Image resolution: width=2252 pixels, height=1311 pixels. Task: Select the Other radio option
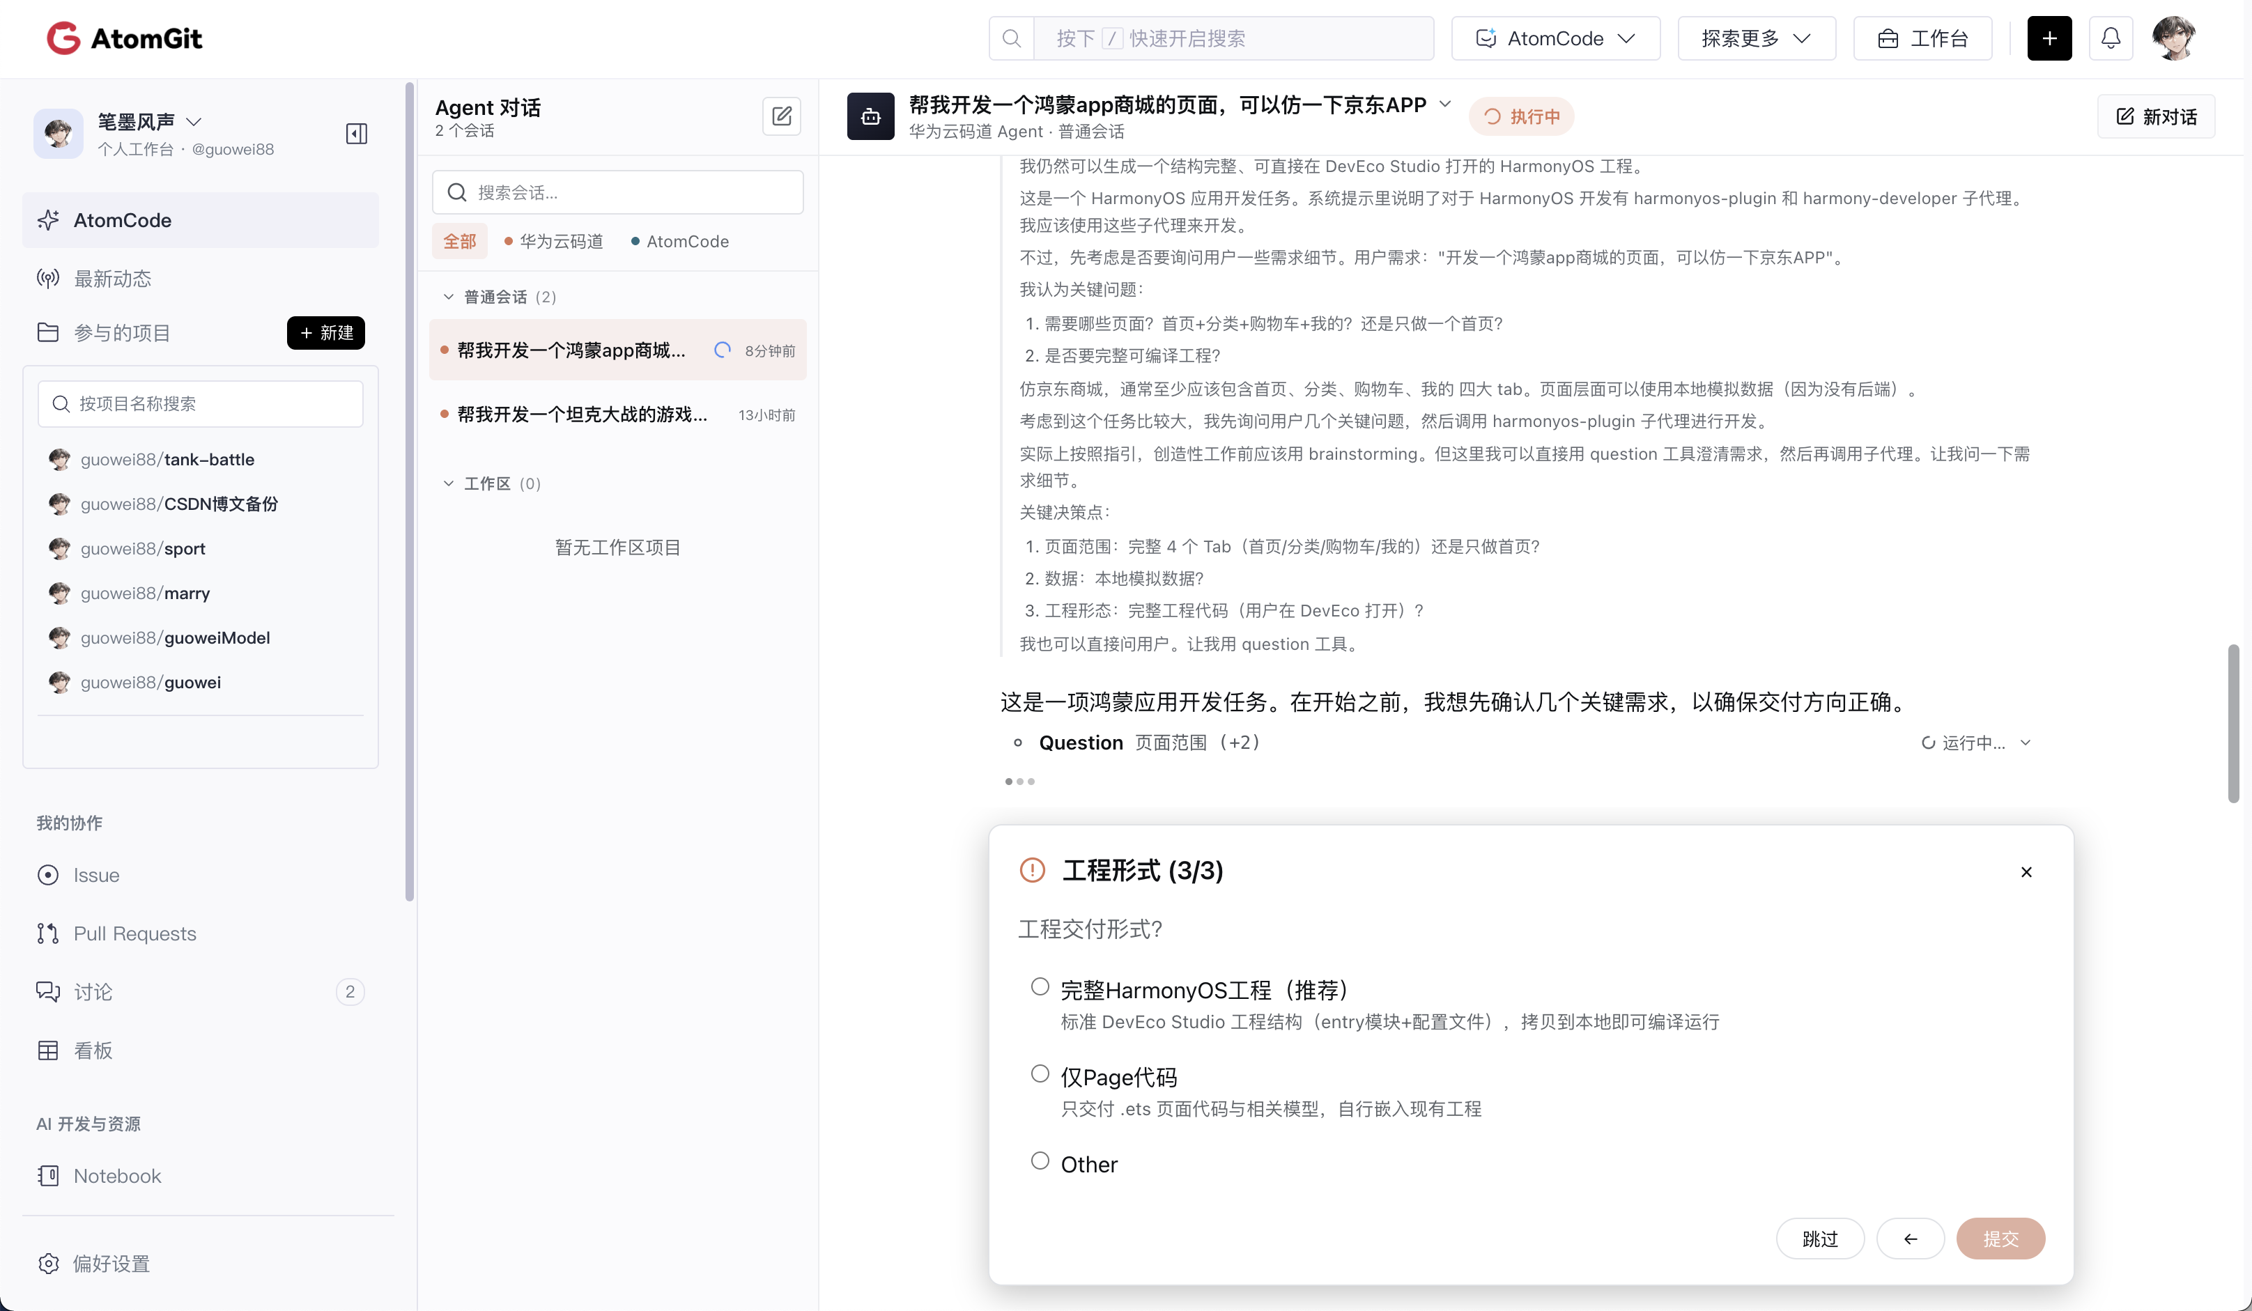[x=1040, y=1161]
